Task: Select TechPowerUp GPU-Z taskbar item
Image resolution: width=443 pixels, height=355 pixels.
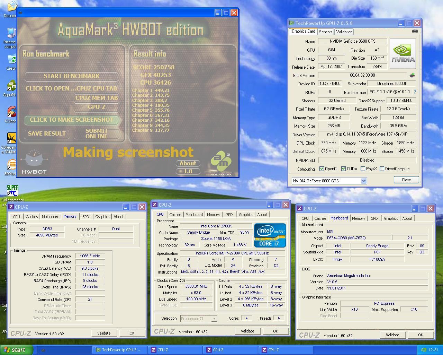Action: (x=120, y=350)
